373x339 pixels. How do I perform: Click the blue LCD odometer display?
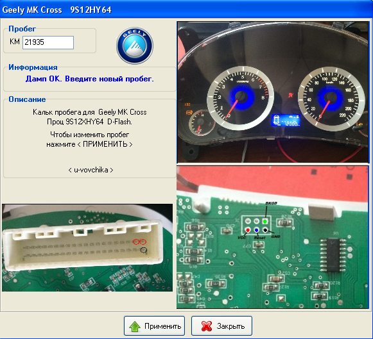[x=286, y=120]
